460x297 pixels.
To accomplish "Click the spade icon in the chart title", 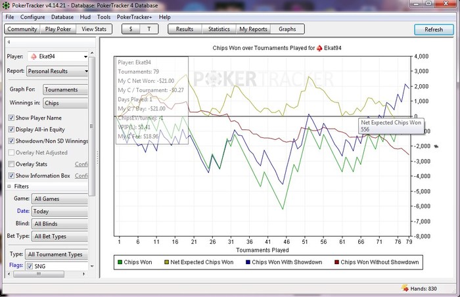I will (319, 48).
